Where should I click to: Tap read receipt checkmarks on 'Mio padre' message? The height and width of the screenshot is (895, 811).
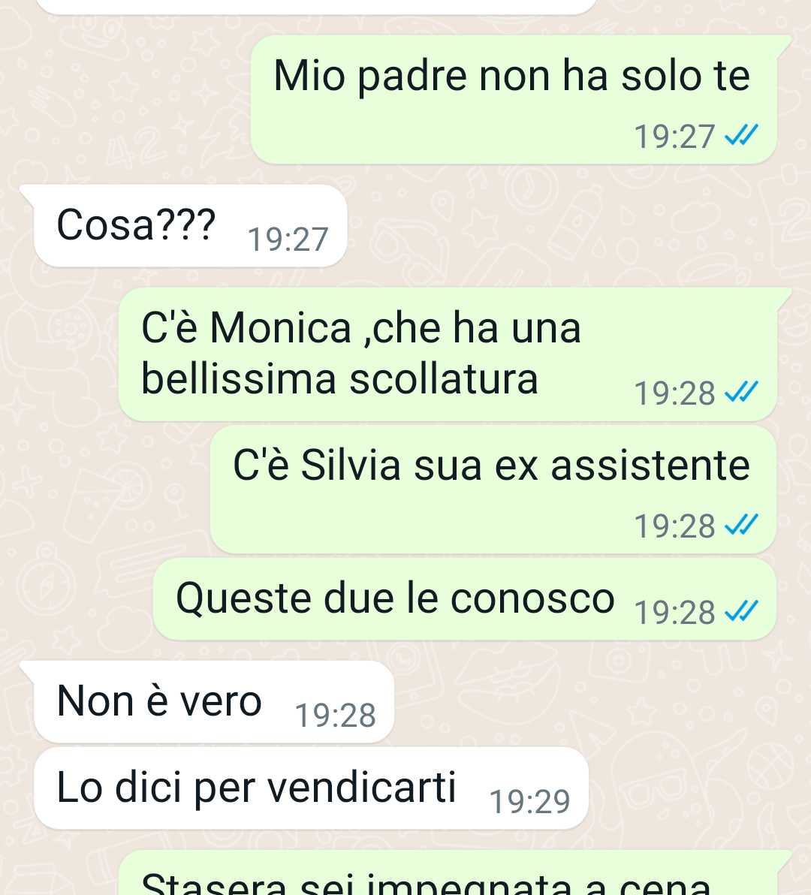pyautogui.click(x=741, y=136)
